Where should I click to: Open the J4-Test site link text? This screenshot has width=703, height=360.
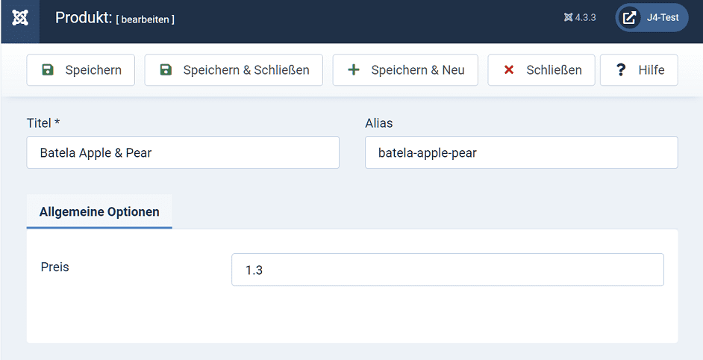tap(663, 18)
